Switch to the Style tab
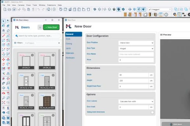 [x=73, y=39]
